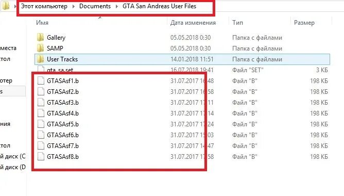344x196 pixels.
Task: Go to Documents in the address bar
Action: 95,6
